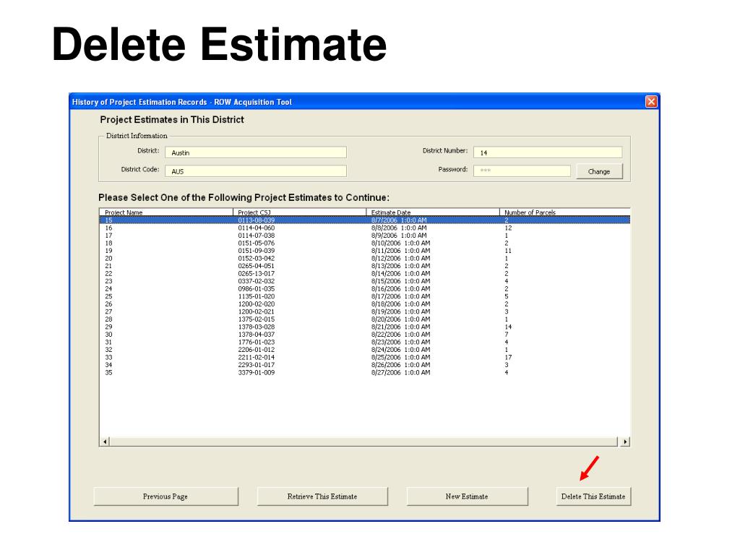Click the list's left scroll arrow

(x=105, y=442)
